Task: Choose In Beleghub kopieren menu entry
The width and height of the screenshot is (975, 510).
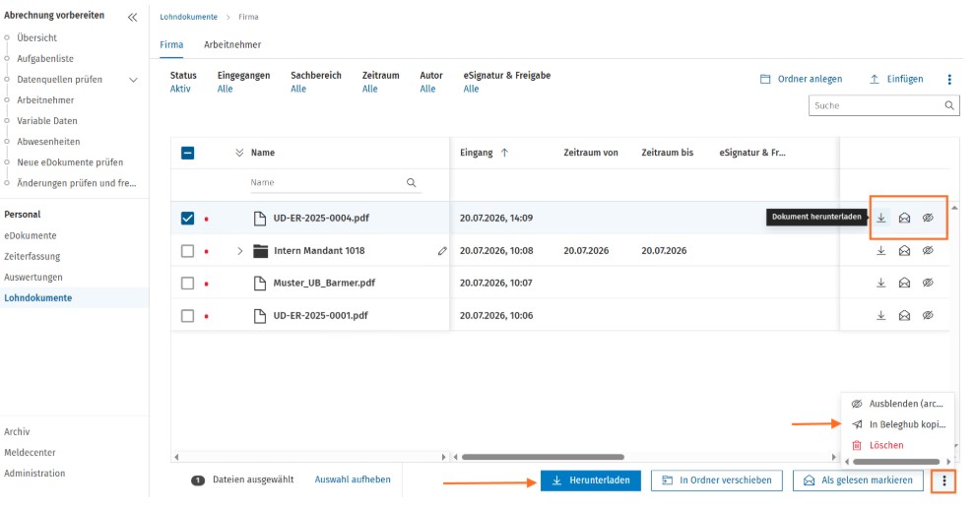Action: coord(897,424)
